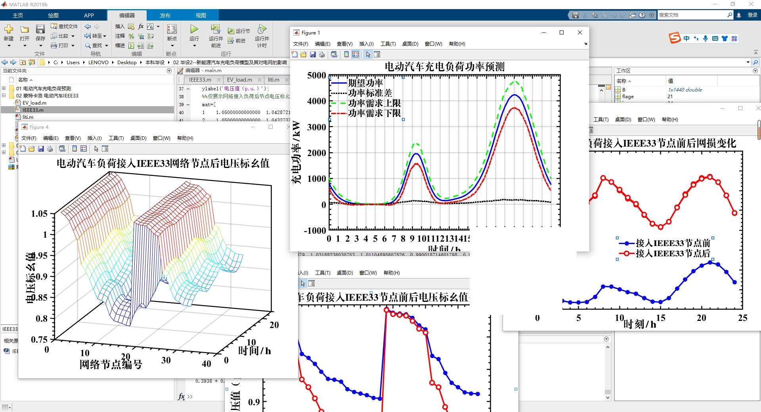Screen dimensions: 761x412
Task: Open the Find (查找) dropdown arrow
Action: pyautogui.click(x=107, y=46)
